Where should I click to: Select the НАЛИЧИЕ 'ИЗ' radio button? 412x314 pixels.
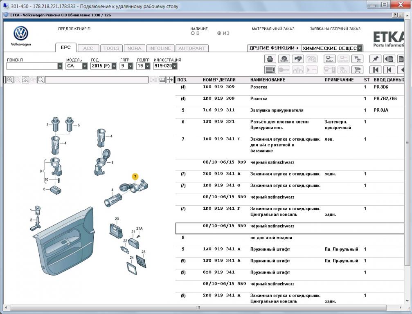(219, 34)
